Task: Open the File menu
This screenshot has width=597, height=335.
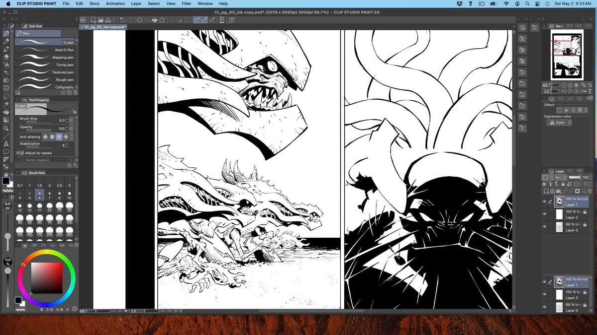Action: coord(66,3)
